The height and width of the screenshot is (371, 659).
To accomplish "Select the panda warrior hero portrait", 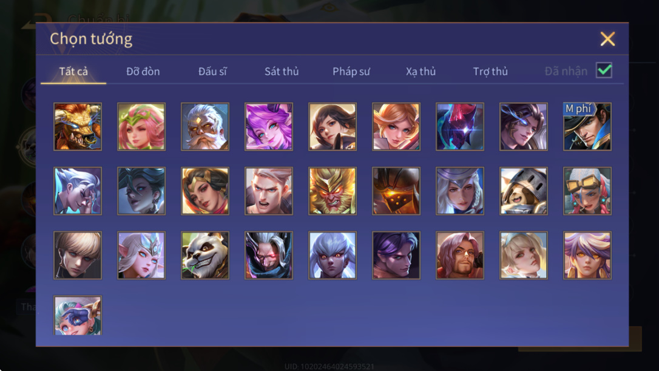I will point(205,255).
